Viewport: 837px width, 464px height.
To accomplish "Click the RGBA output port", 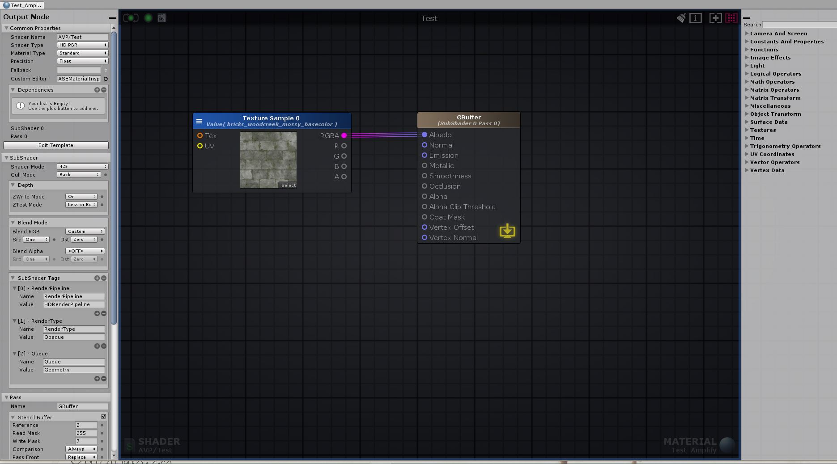I will 344,135.
